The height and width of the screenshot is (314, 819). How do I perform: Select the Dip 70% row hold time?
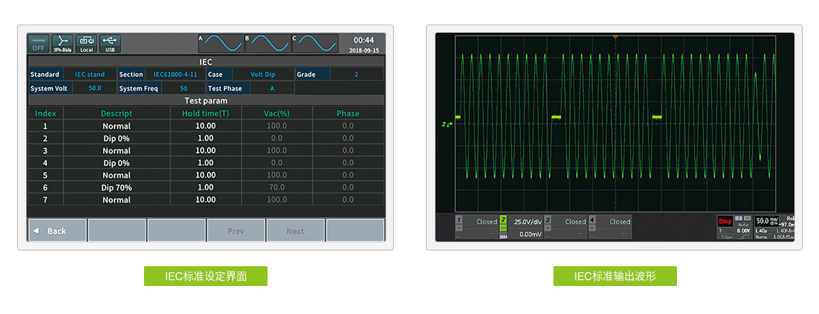point(205,188)
